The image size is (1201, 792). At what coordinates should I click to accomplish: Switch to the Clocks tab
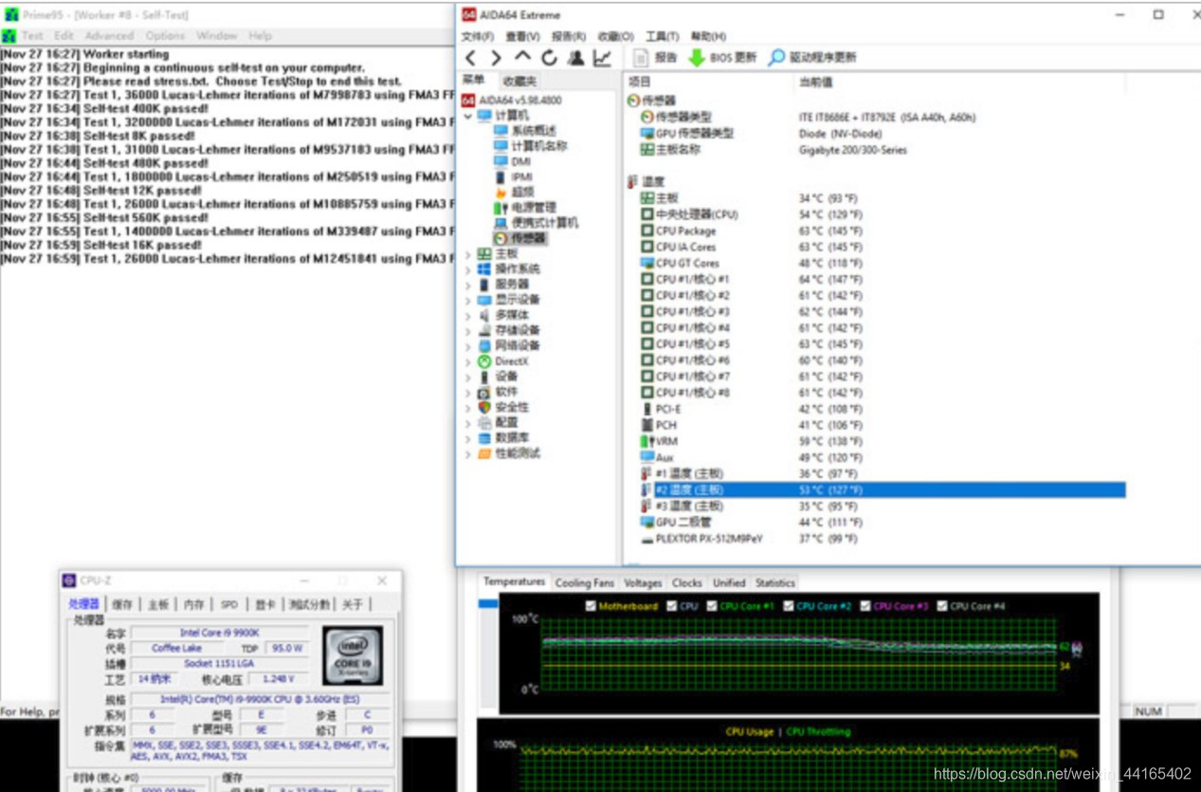coord(687,582)
